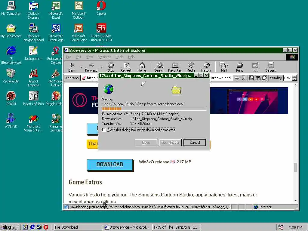Launch WOLF3D desktop shortcut
This screenshot has width=308, height=231.
click(11, 121)
